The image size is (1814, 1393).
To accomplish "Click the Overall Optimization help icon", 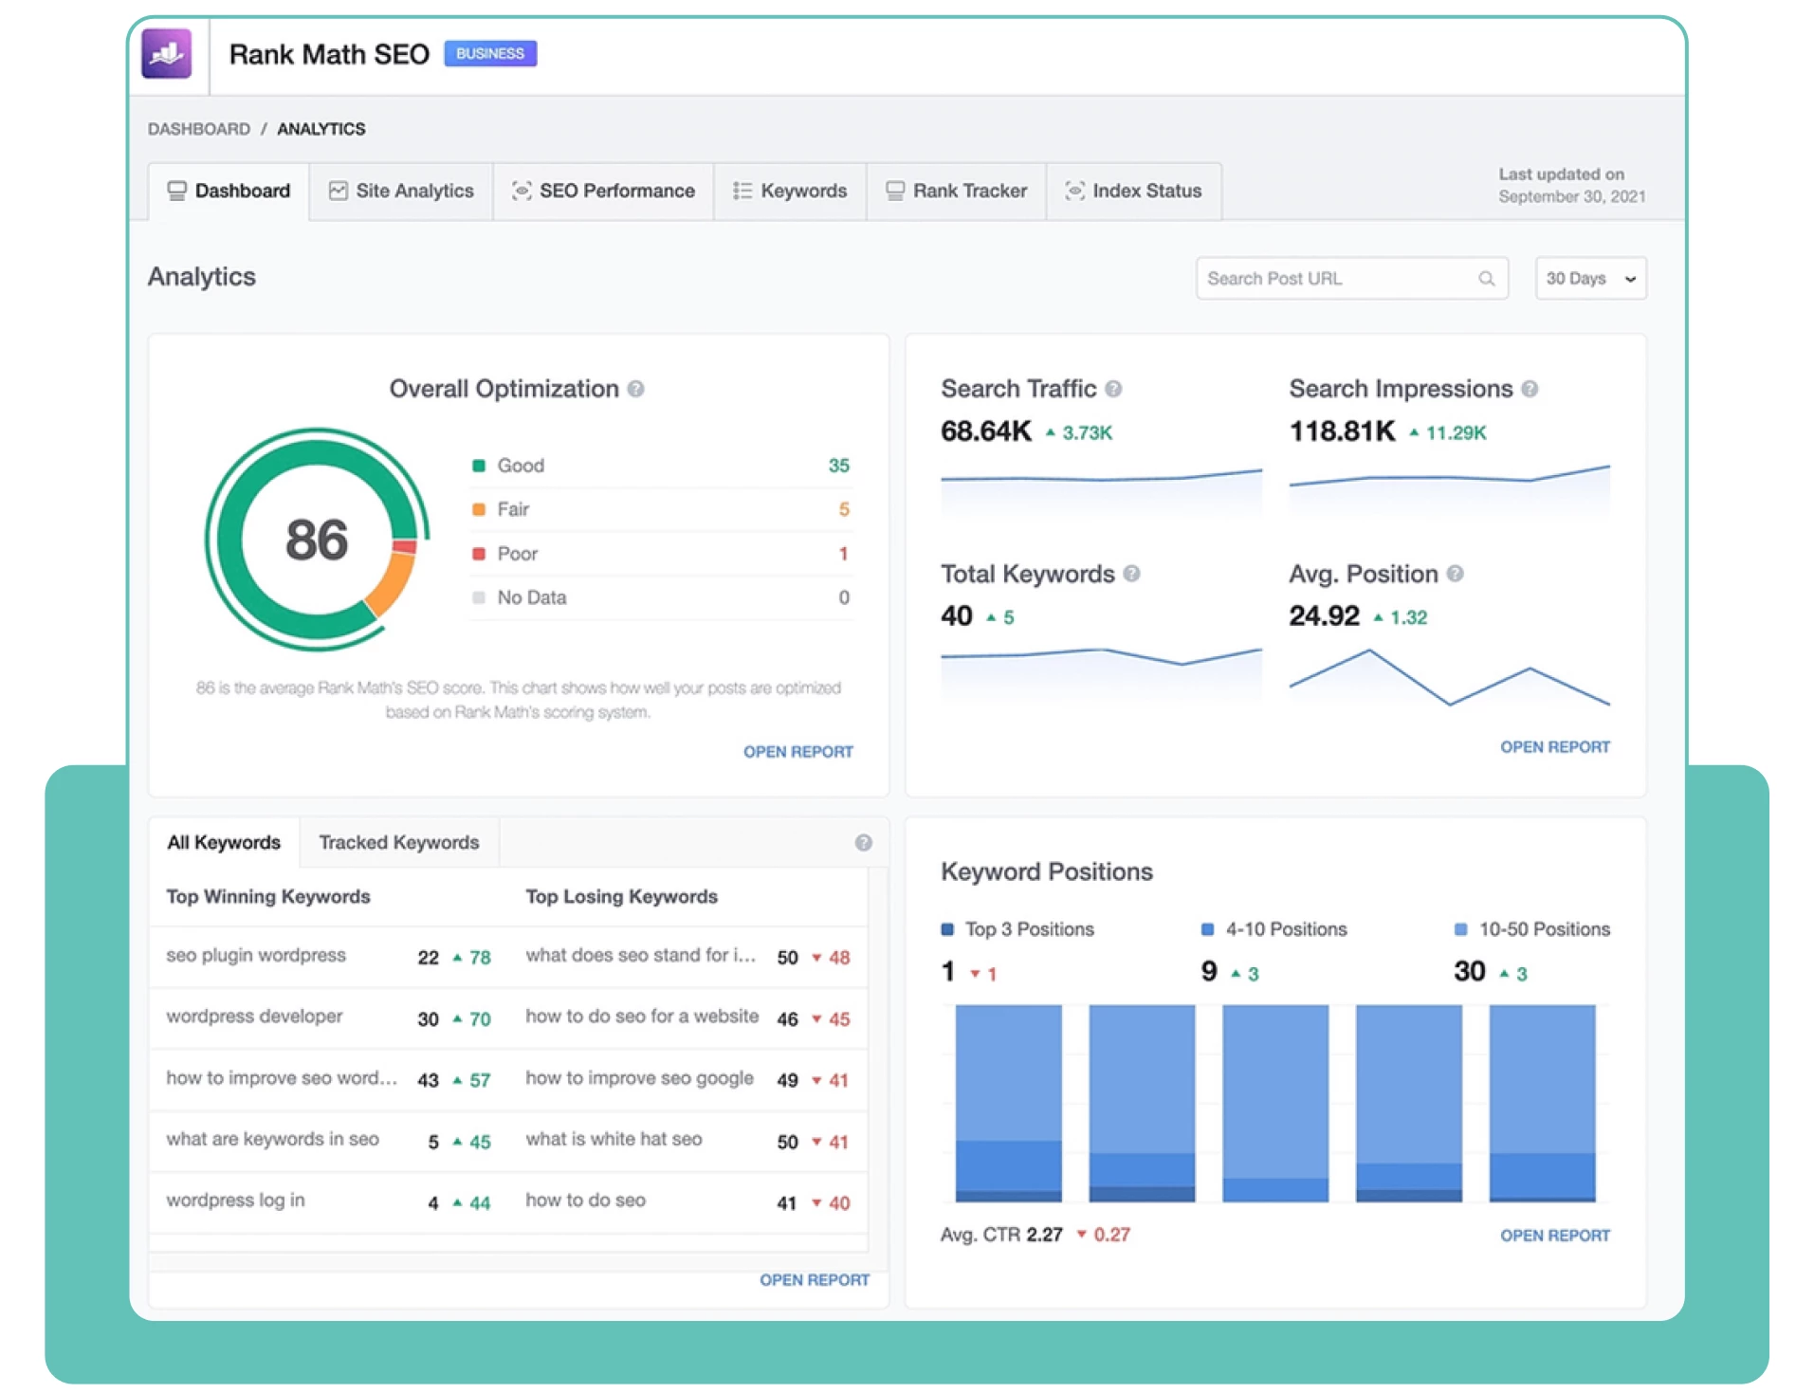I will tap(636, 389).
